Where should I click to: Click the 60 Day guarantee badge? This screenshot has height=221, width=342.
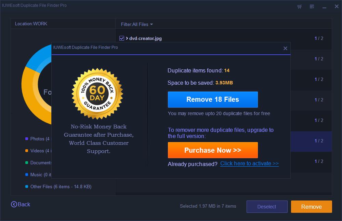point(97,93)
